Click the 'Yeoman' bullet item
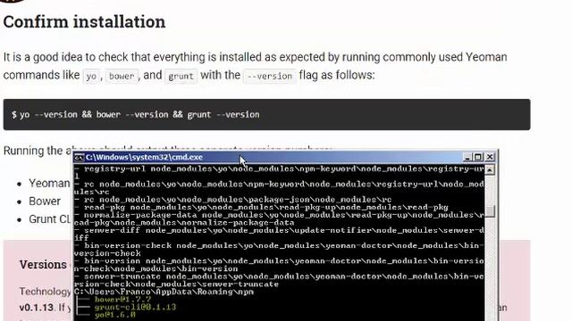 coord(49,183)
